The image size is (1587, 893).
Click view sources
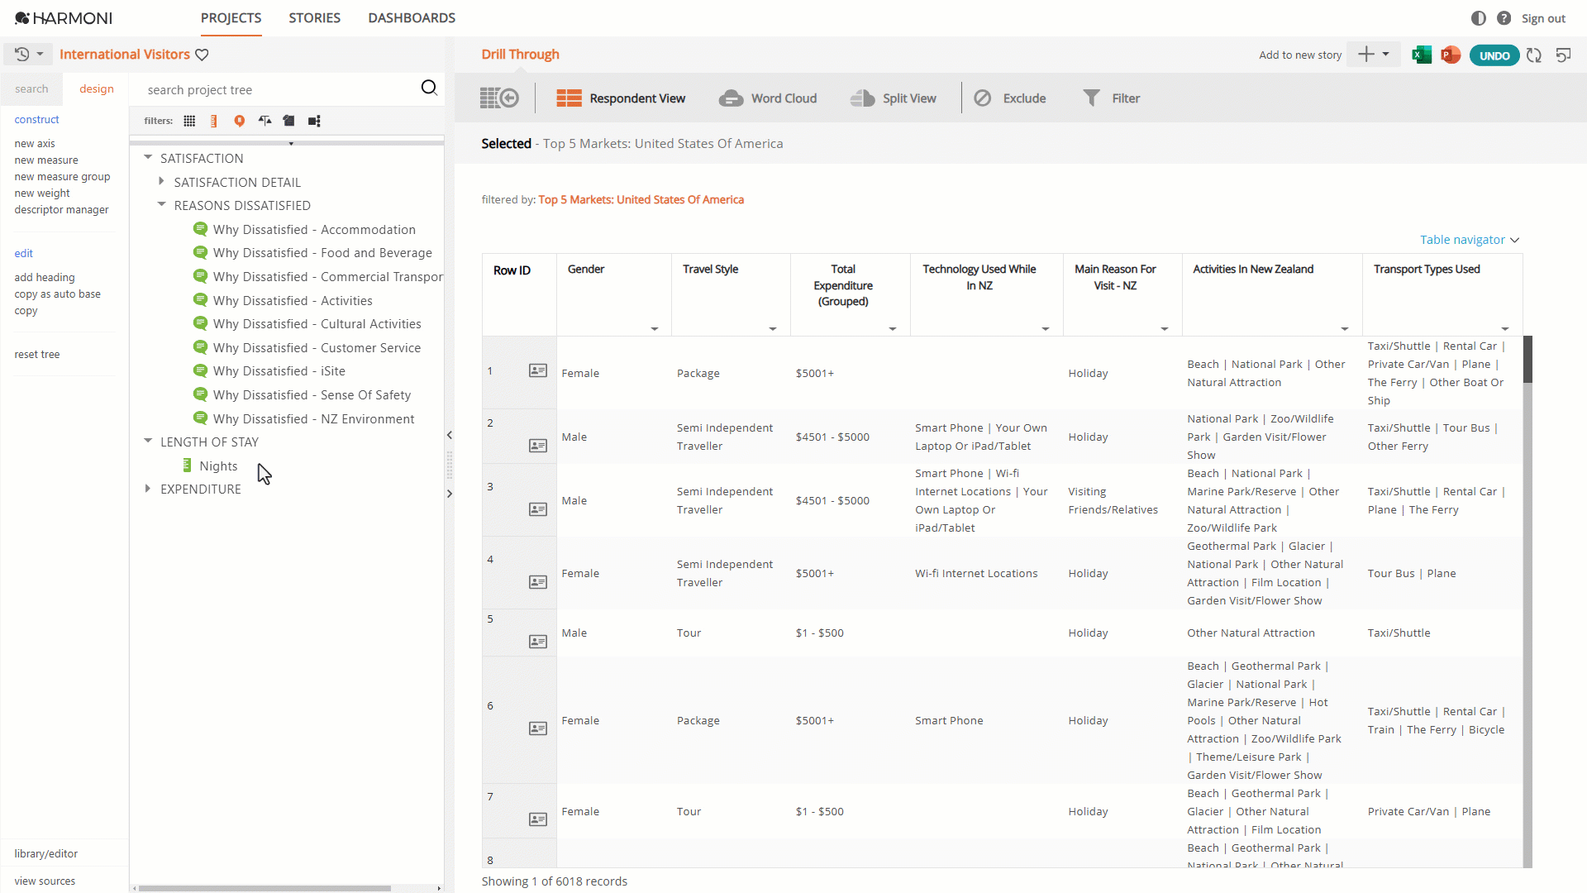45,881
